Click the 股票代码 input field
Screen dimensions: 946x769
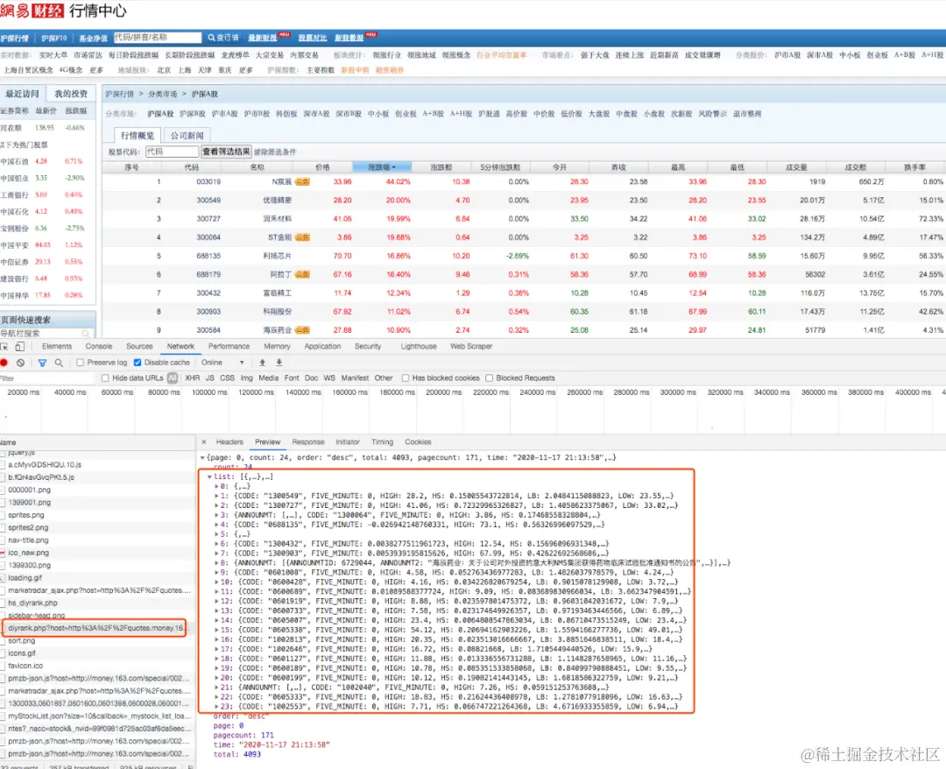pyautogui.click(x=172, y=152)
